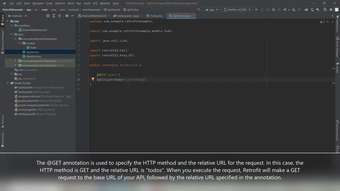Open the SDK Manager icon in toolbar

coord(318,10)
